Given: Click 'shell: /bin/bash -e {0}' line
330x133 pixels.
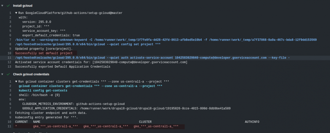Looking at the screenshot, I should tap(39, 95).
